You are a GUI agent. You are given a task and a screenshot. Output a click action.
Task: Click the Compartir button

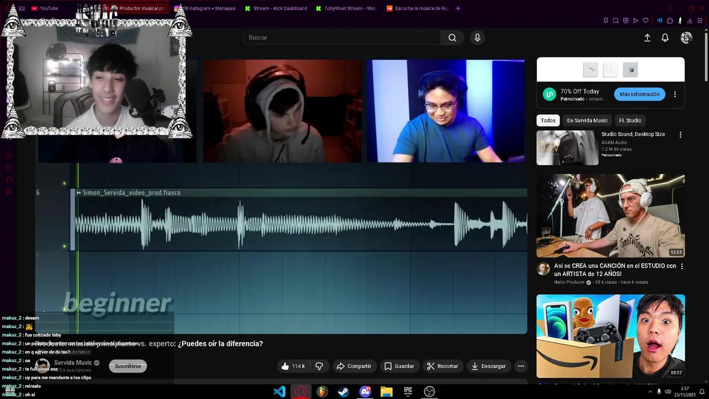click(x=353, y=366)
